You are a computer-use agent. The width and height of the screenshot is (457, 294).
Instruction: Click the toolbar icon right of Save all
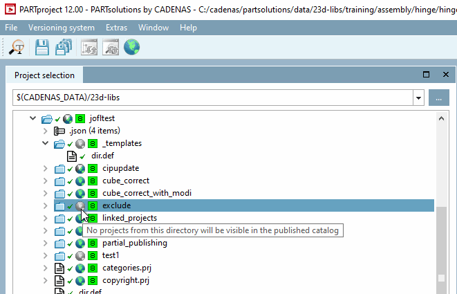point(89,47)
